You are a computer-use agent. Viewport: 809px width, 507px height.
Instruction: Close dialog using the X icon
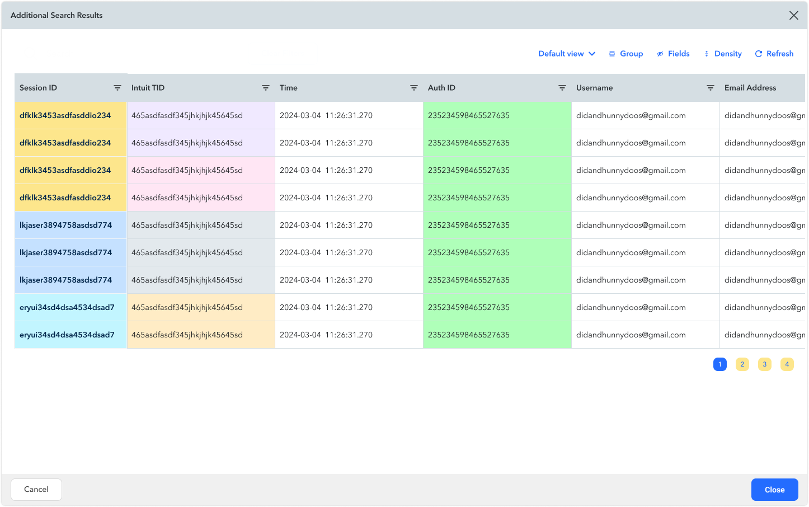[x=793, y=16]
